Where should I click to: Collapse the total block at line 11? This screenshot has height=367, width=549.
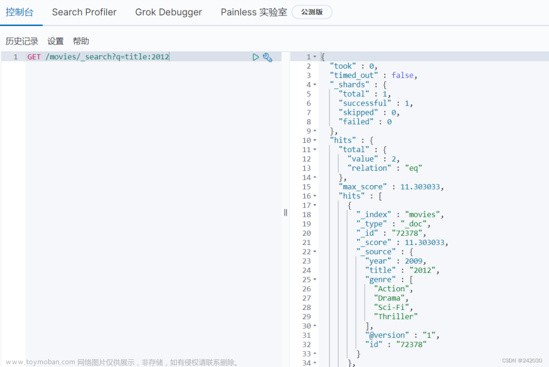[x=315, y=149]
